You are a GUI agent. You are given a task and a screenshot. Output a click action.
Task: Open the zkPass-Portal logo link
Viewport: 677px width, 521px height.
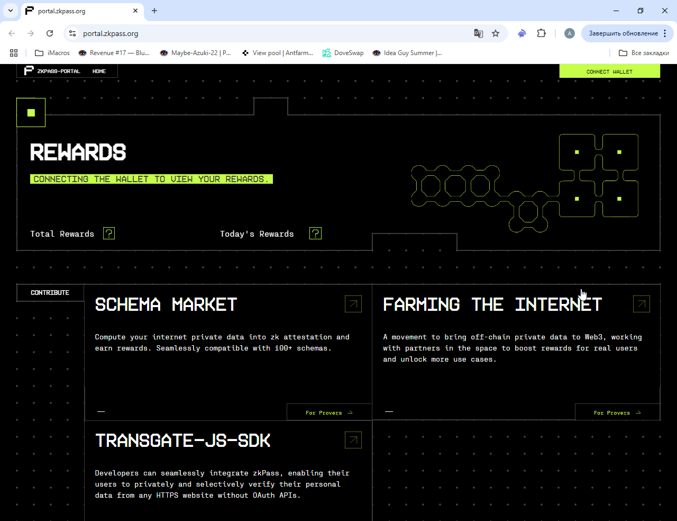[52, 71]
